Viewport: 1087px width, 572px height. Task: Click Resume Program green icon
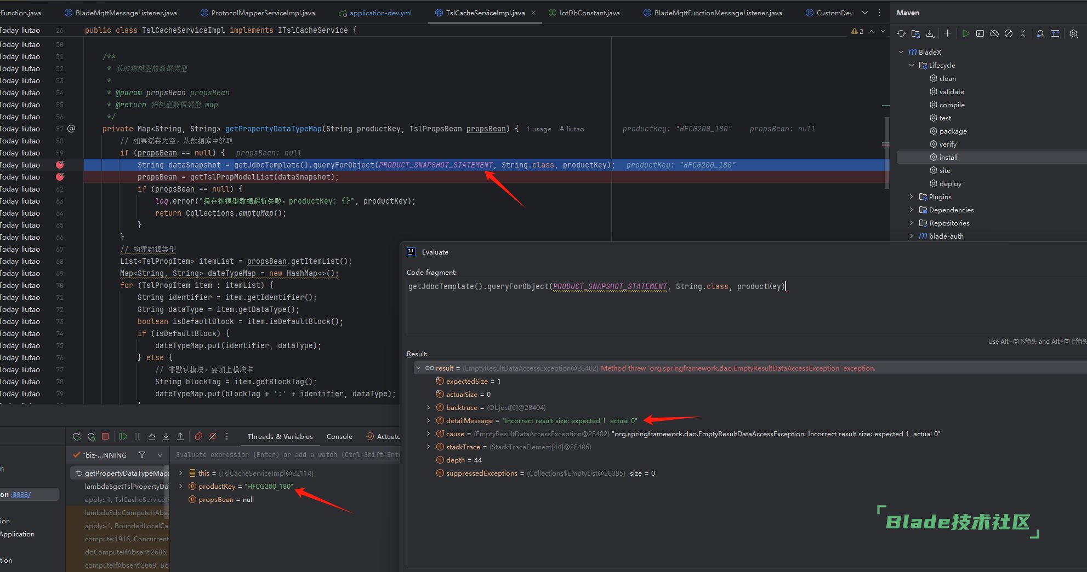coord(123,436)
